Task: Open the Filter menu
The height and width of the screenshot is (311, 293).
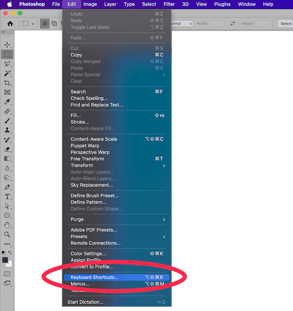Action: tap(169, 4)
